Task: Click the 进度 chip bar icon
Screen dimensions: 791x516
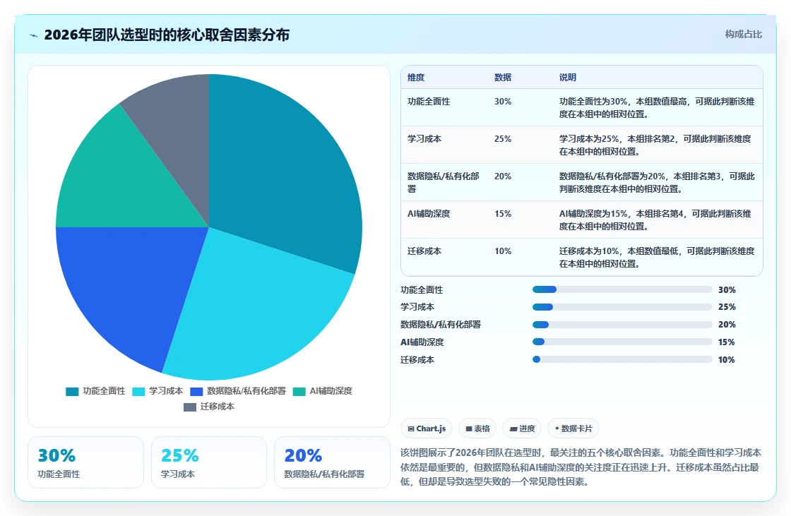Action: click(x=513, y=428)
